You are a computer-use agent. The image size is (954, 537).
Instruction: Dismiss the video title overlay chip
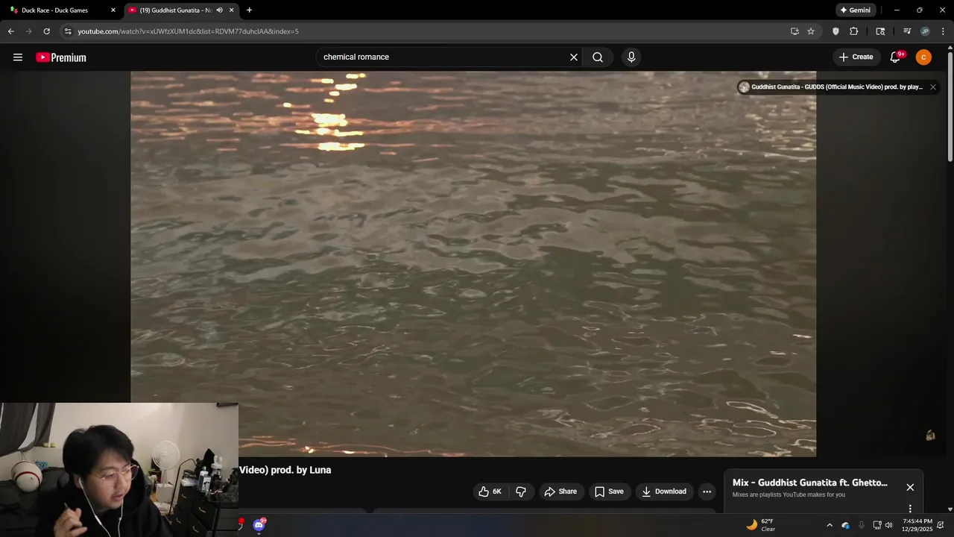click(932, 87)
